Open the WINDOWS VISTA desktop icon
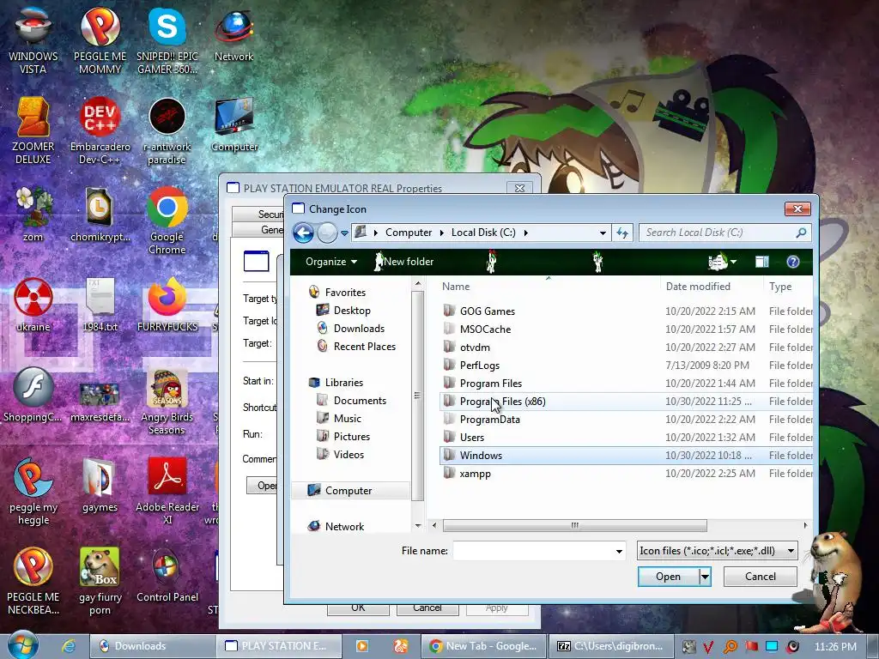Image resolution: width=879 pixels, height=659 pixels. (33, 40)
